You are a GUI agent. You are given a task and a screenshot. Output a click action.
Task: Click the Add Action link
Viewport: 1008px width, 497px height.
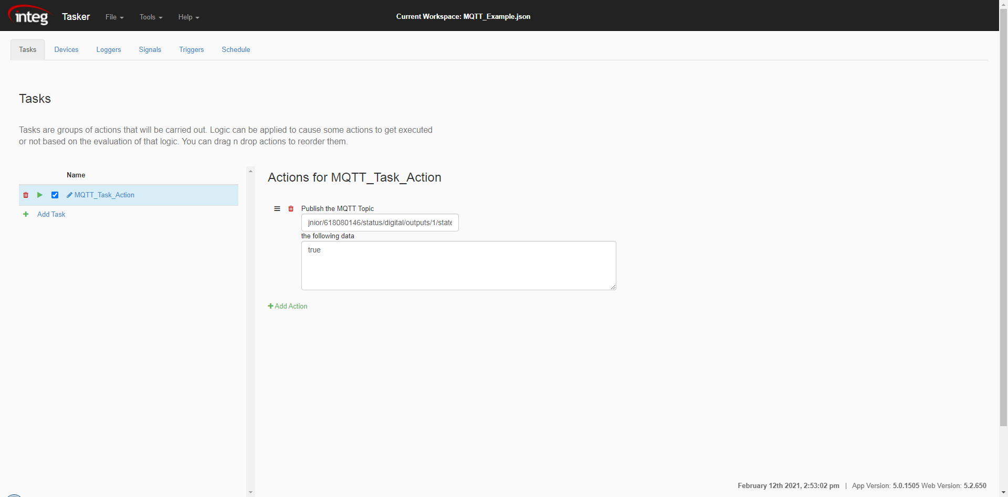[x=288, y=306]
